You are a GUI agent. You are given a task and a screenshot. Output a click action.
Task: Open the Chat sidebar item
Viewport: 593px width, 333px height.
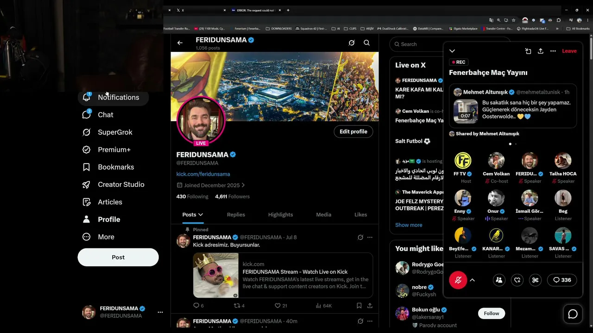pos(98,115)
